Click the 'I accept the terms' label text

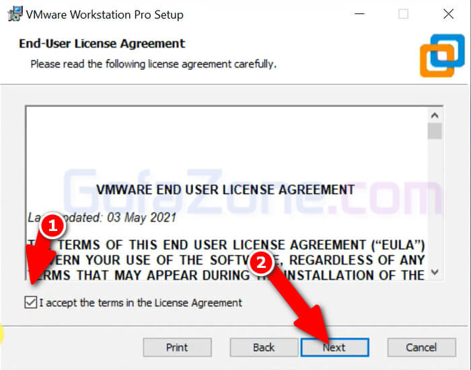point(141,303)
